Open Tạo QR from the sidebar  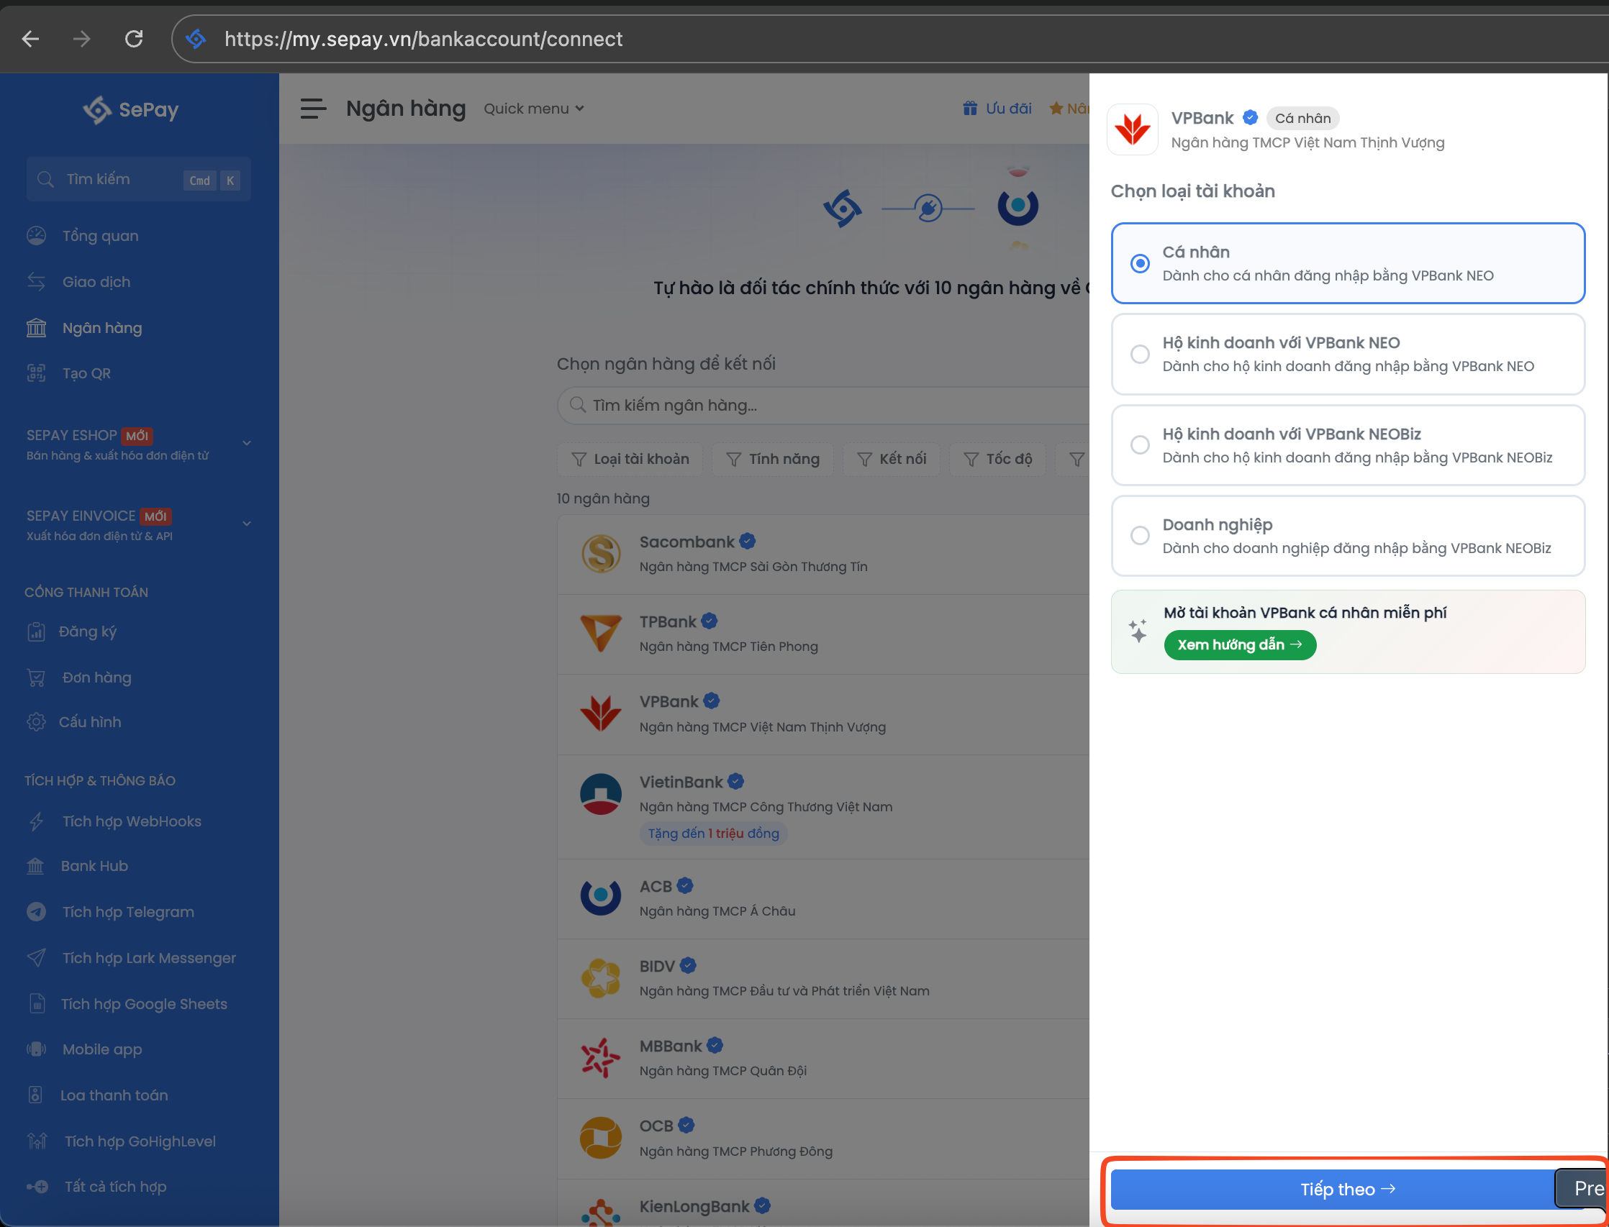point(86,373)
